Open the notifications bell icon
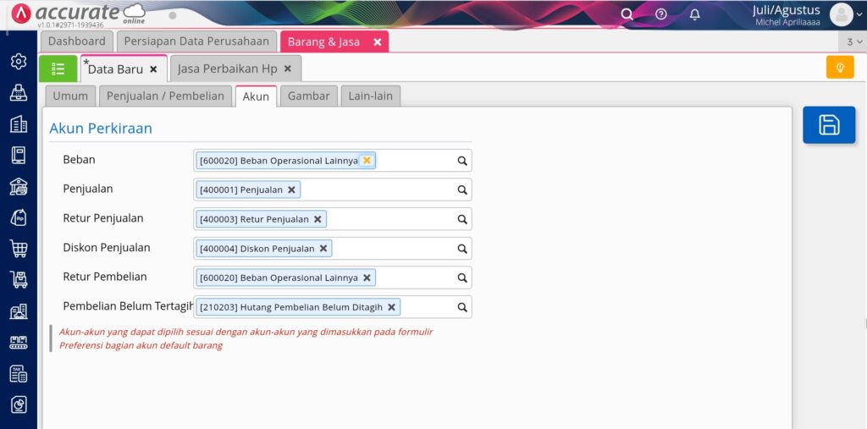 [695, 14]
